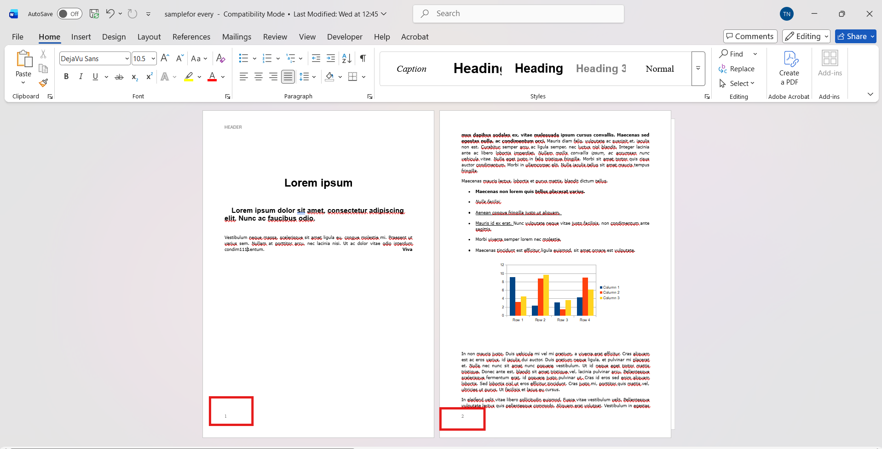Center align the text
Image resolution: width=882 pixels, height=449 pixels.
(259, 77)
